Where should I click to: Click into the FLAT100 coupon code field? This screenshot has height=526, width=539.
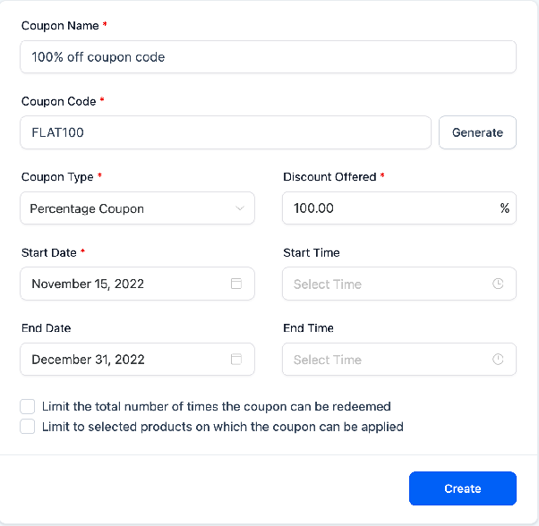tap(226, 132)
